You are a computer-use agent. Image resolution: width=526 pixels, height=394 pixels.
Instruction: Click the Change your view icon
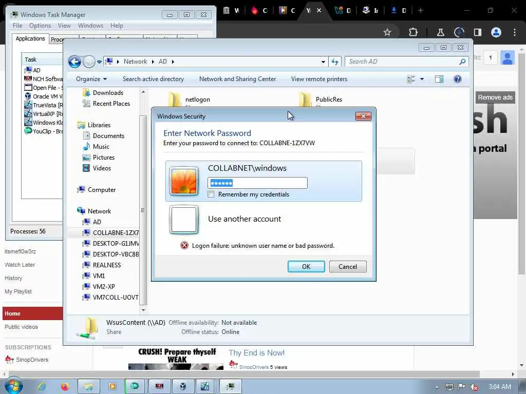(x=411, y=79)
